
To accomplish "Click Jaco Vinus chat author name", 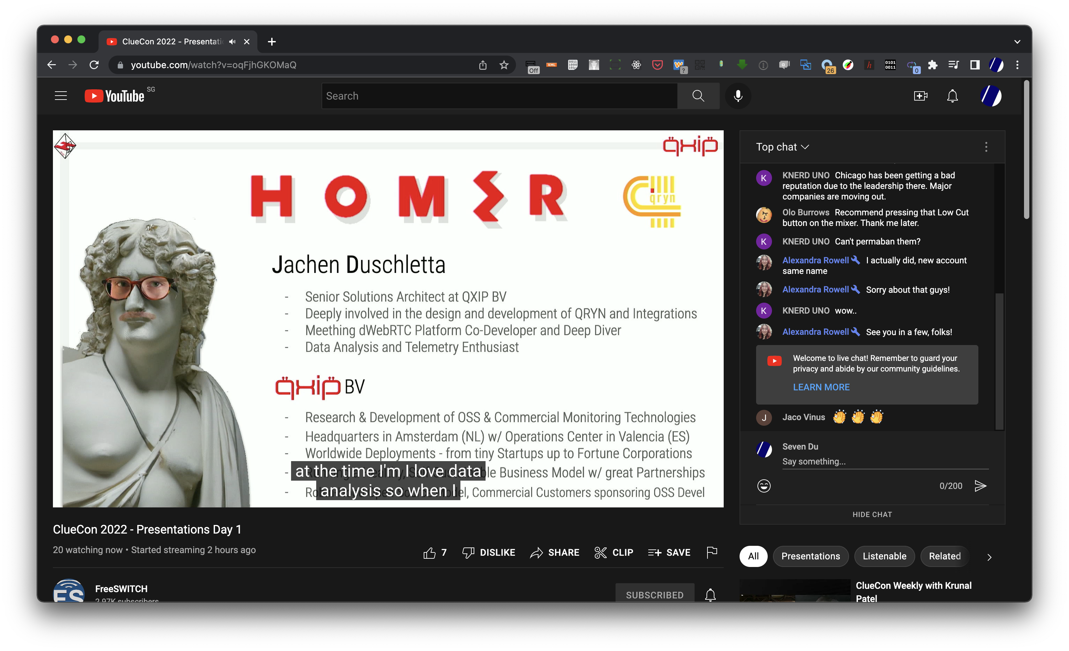I will coord(803,417).
